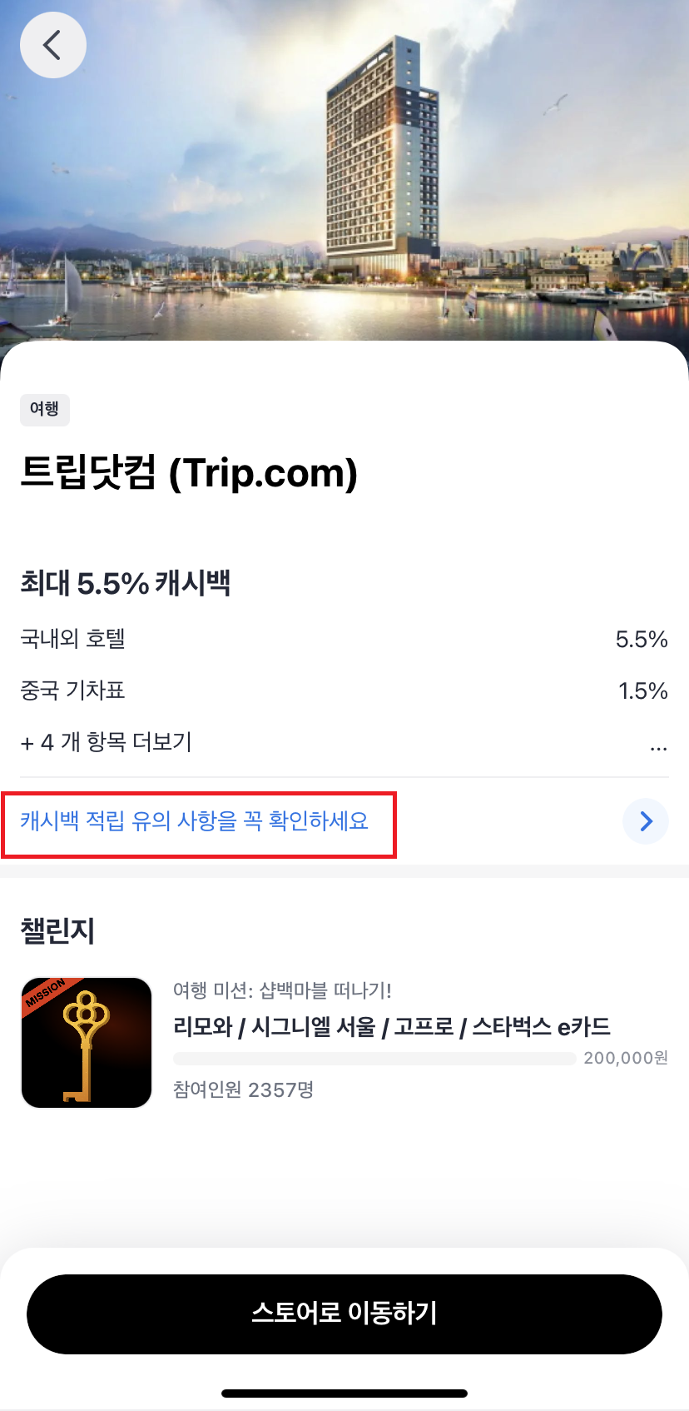Click the 트립닷컴 (Trip.com) store title
689x1411 pixels.
coord(189,473)
